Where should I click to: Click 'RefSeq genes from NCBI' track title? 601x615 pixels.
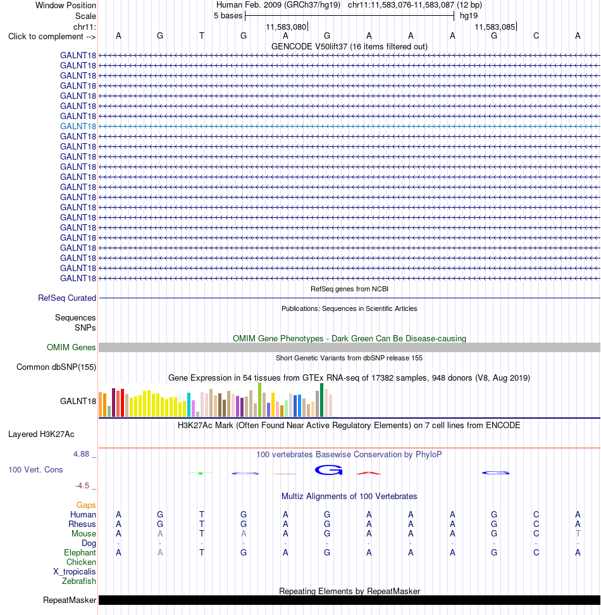click(349, 289)
